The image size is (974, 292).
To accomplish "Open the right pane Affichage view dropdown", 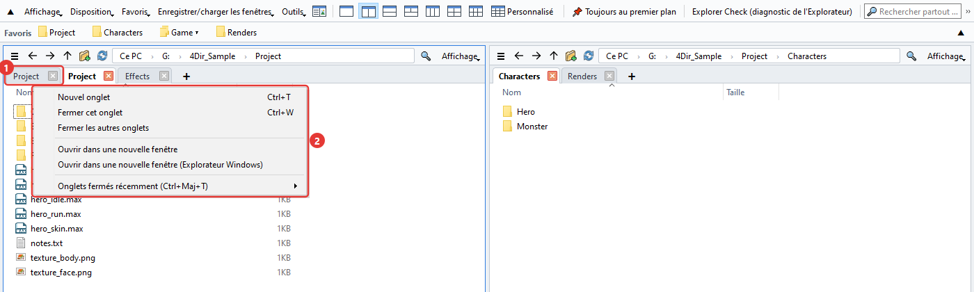I will pyautogui.click(x=947, y=56).
